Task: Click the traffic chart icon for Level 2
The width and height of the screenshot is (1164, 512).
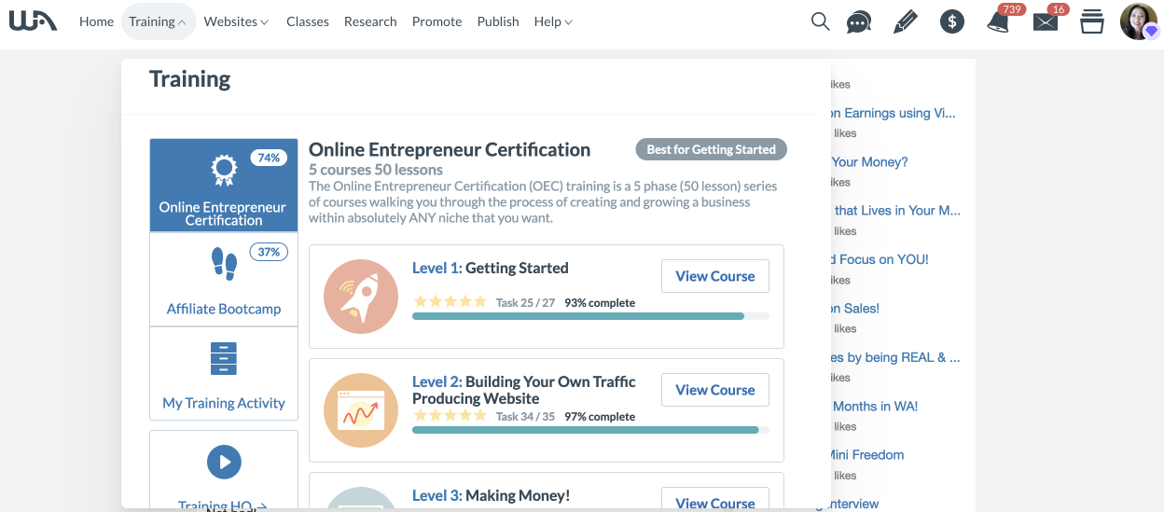Action: pyautogui.click(x=361, y=410)
